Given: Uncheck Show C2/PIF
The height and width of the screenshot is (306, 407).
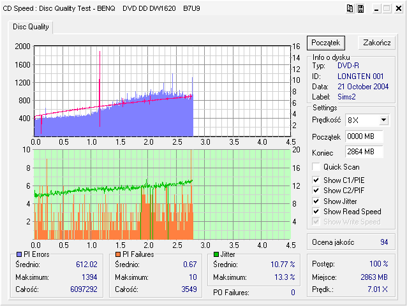Looking at the screenshot, I should [316, 191].
